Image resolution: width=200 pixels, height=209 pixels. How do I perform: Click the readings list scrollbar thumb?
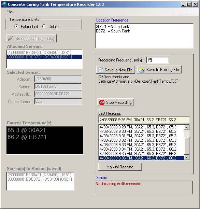point(187,146)
